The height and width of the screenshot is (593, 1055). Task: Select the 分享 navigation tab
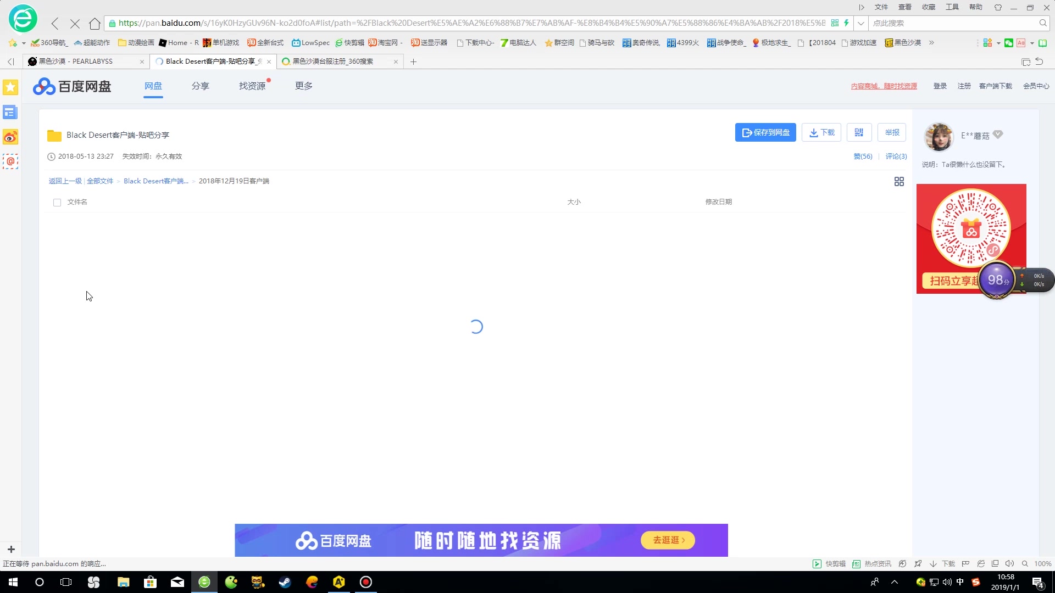pos(201,86)
